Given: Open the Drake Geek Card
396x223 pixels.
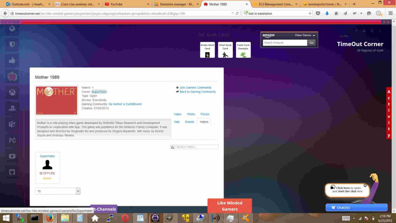Looking at the screenshot, I should pyautogui.click(x=207, y=50).
